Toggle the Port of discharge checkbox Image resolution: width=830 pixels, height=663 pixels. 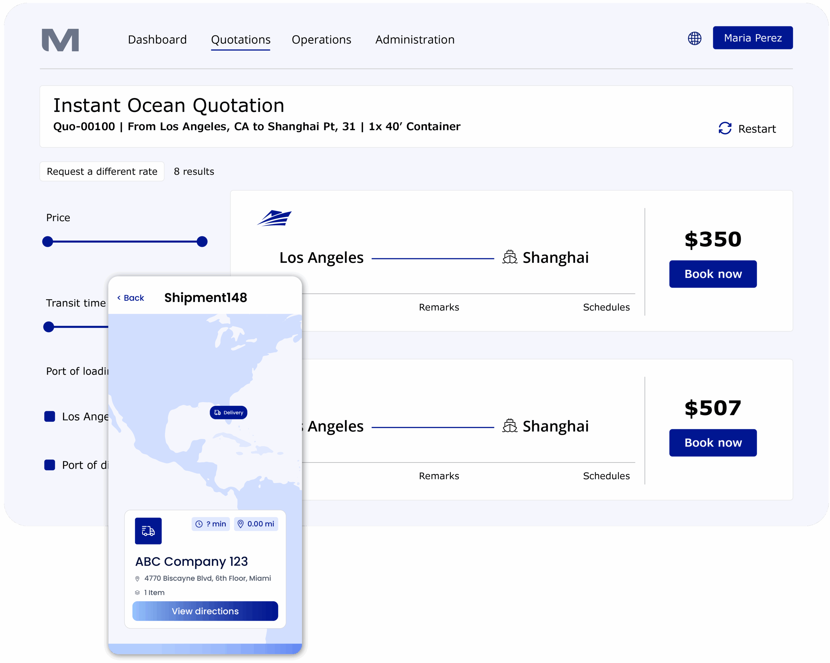click(x=50, y=465)
